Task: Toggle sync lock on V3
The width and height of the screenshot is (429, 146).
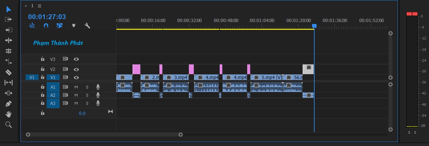Action: pyautogui.click(x=65, y=59)
